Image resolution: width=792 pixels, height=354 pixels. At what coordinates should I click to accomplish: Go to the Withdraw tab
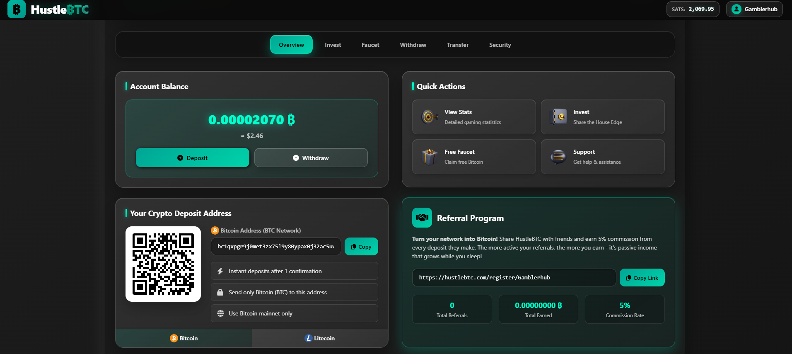413,45
